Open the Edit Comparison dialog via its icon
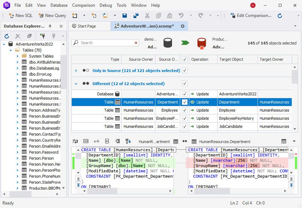 coord(232,16)
